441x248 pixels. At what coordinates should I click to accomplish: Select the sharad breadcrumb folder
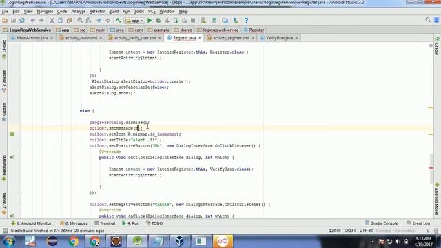tap(183, 30)
